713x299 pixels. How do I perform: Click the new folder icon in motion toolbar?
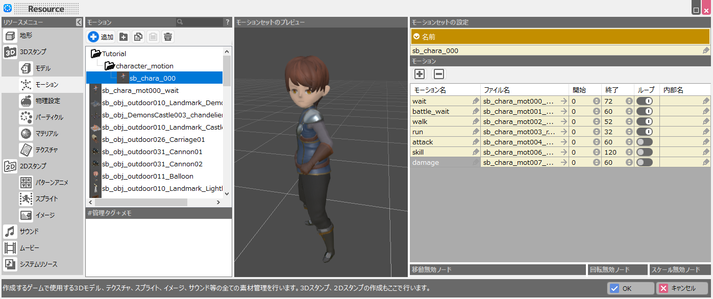click(x=124, y=37)
